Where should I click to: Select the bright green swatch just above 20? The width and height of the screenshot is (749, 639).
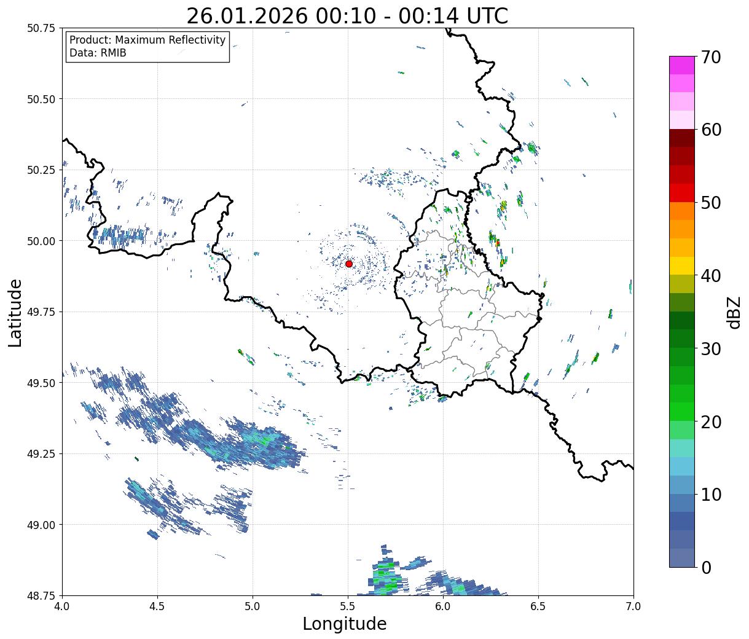coord(681,411)
